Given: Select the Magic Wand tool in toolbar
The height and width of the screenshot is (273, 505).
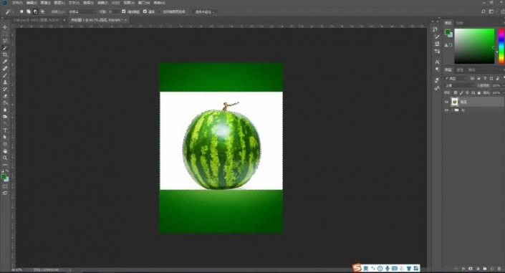Looking at the screenshot, I should [x=5, y=48].
